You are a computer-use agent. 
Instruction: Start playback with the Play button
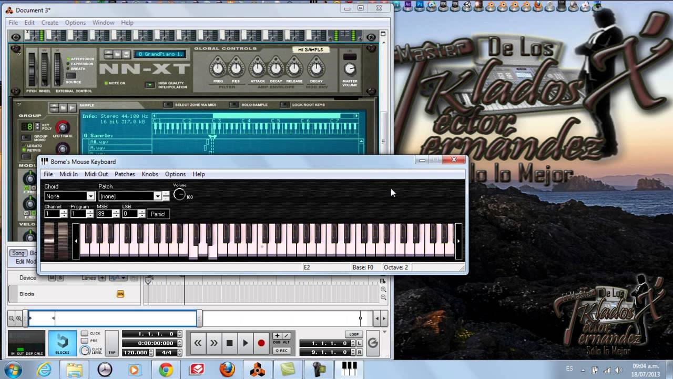click(245, 343)
